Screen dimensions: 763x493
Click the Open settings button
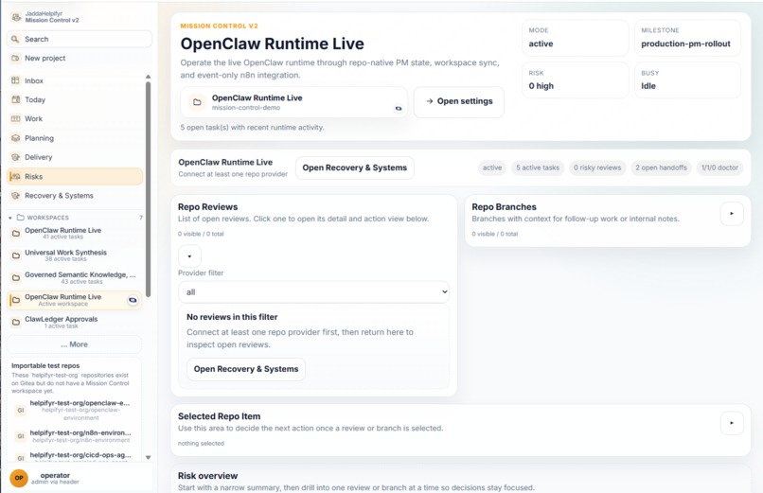click(459, 101)
